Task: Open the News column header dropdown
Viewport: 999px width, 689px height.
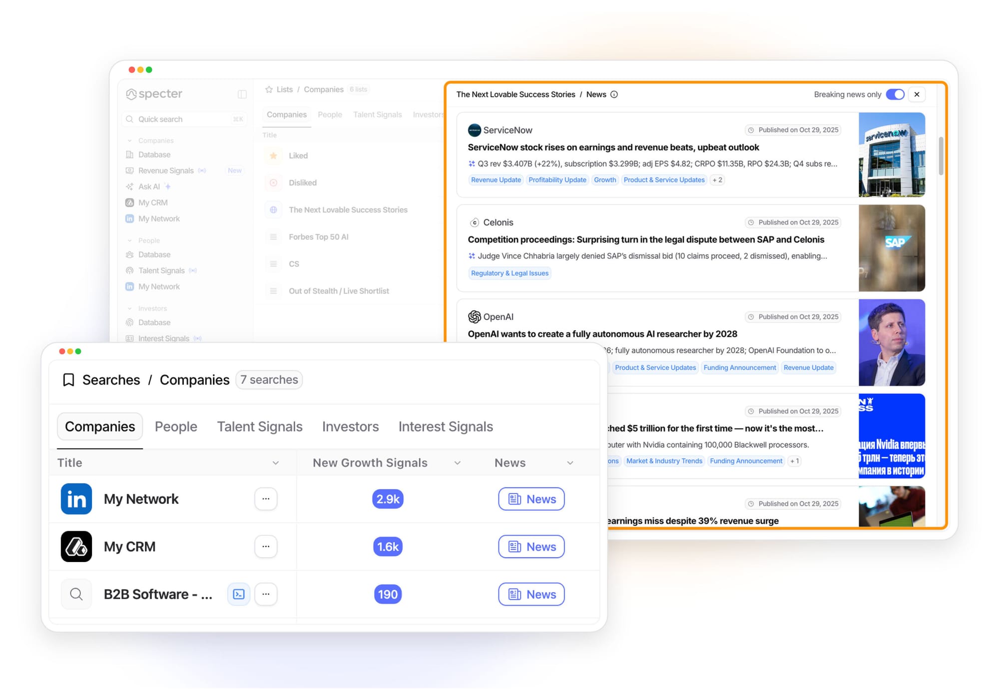Action: click(570, 463)
